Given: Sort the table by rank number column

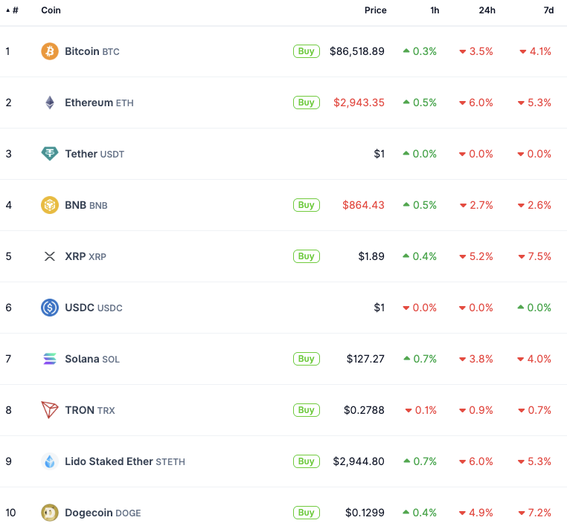Looking at the screenshot, I should point(13,10).
